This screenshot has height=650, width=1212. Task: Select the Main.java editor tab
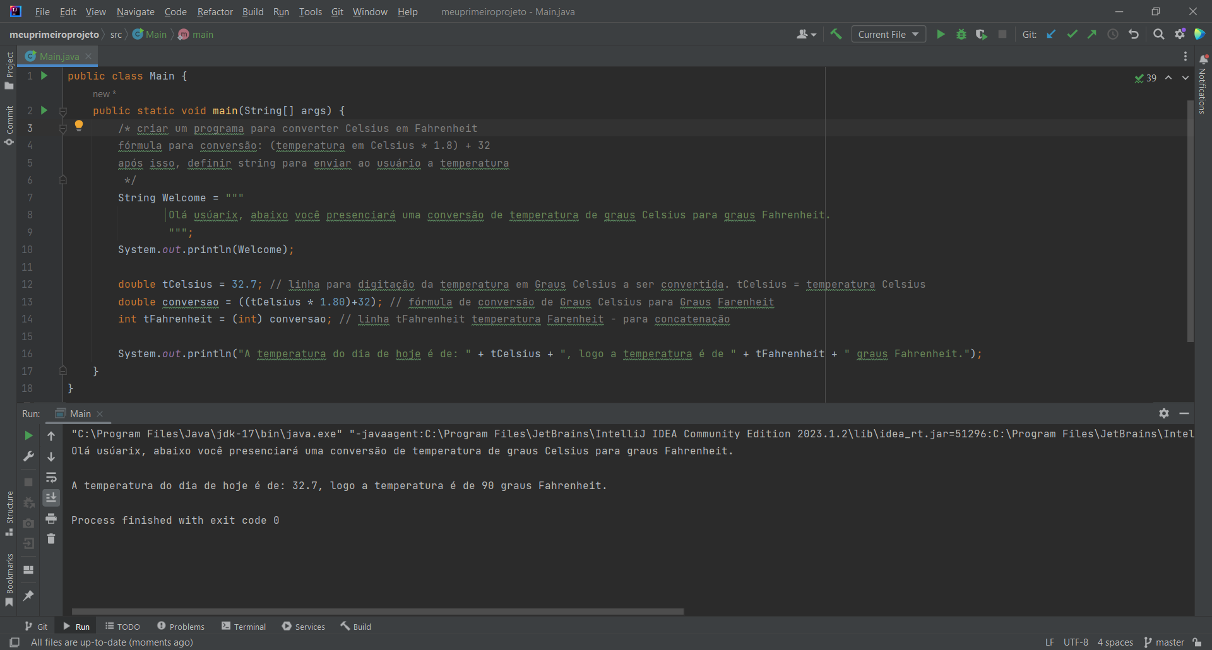(59, 56)
